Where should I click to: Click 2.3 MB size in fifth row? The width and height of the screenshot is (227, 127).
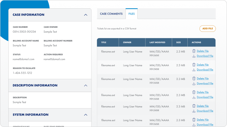(180, 107)
